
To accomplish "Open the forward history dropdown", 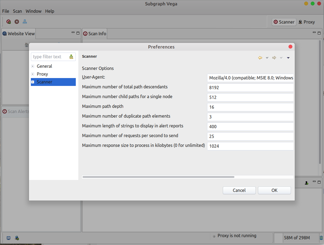I will pyautogui.click(x=281, y=58).
